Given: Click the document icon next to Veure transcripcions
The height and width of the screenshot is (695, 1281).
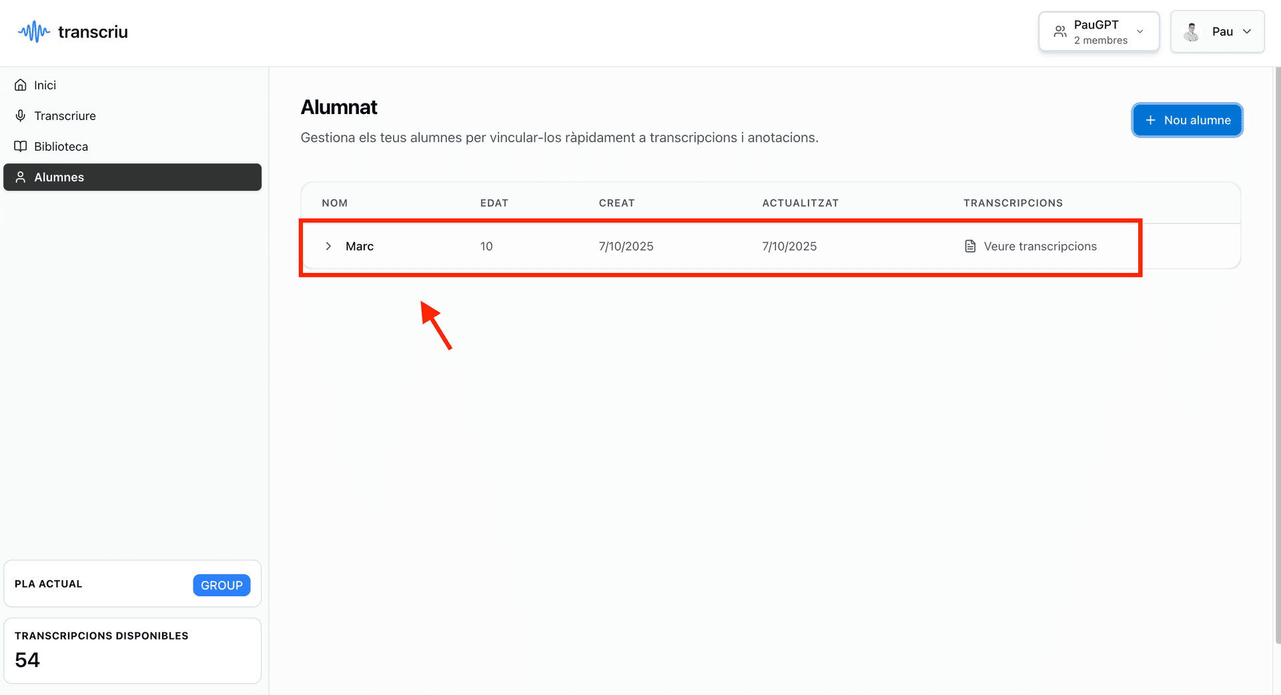Looking at the screenshot, I should pos(970,247).
